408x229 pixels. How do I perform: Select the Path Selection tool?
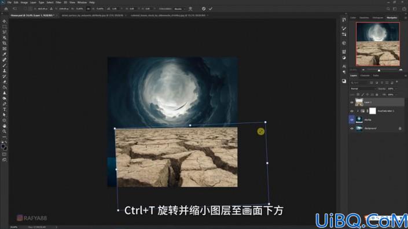[x=4, y=114]
